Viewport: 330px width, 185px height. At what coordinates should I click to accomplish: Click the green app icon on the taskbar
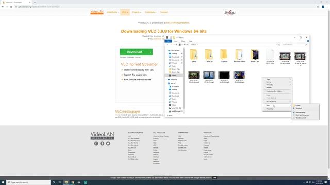85,182
